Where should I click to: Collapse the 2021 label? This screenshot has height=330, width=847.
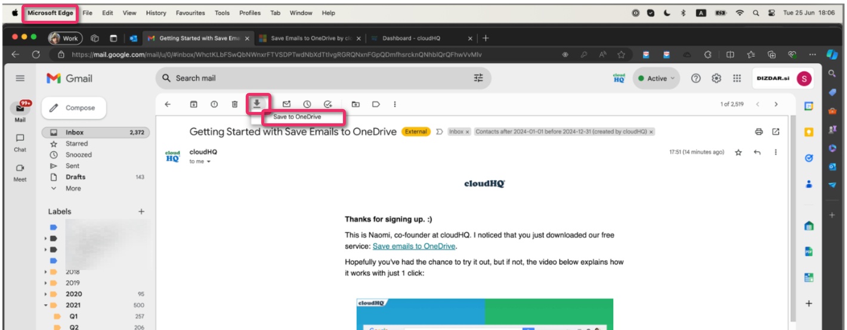click(x=45, y=305)
